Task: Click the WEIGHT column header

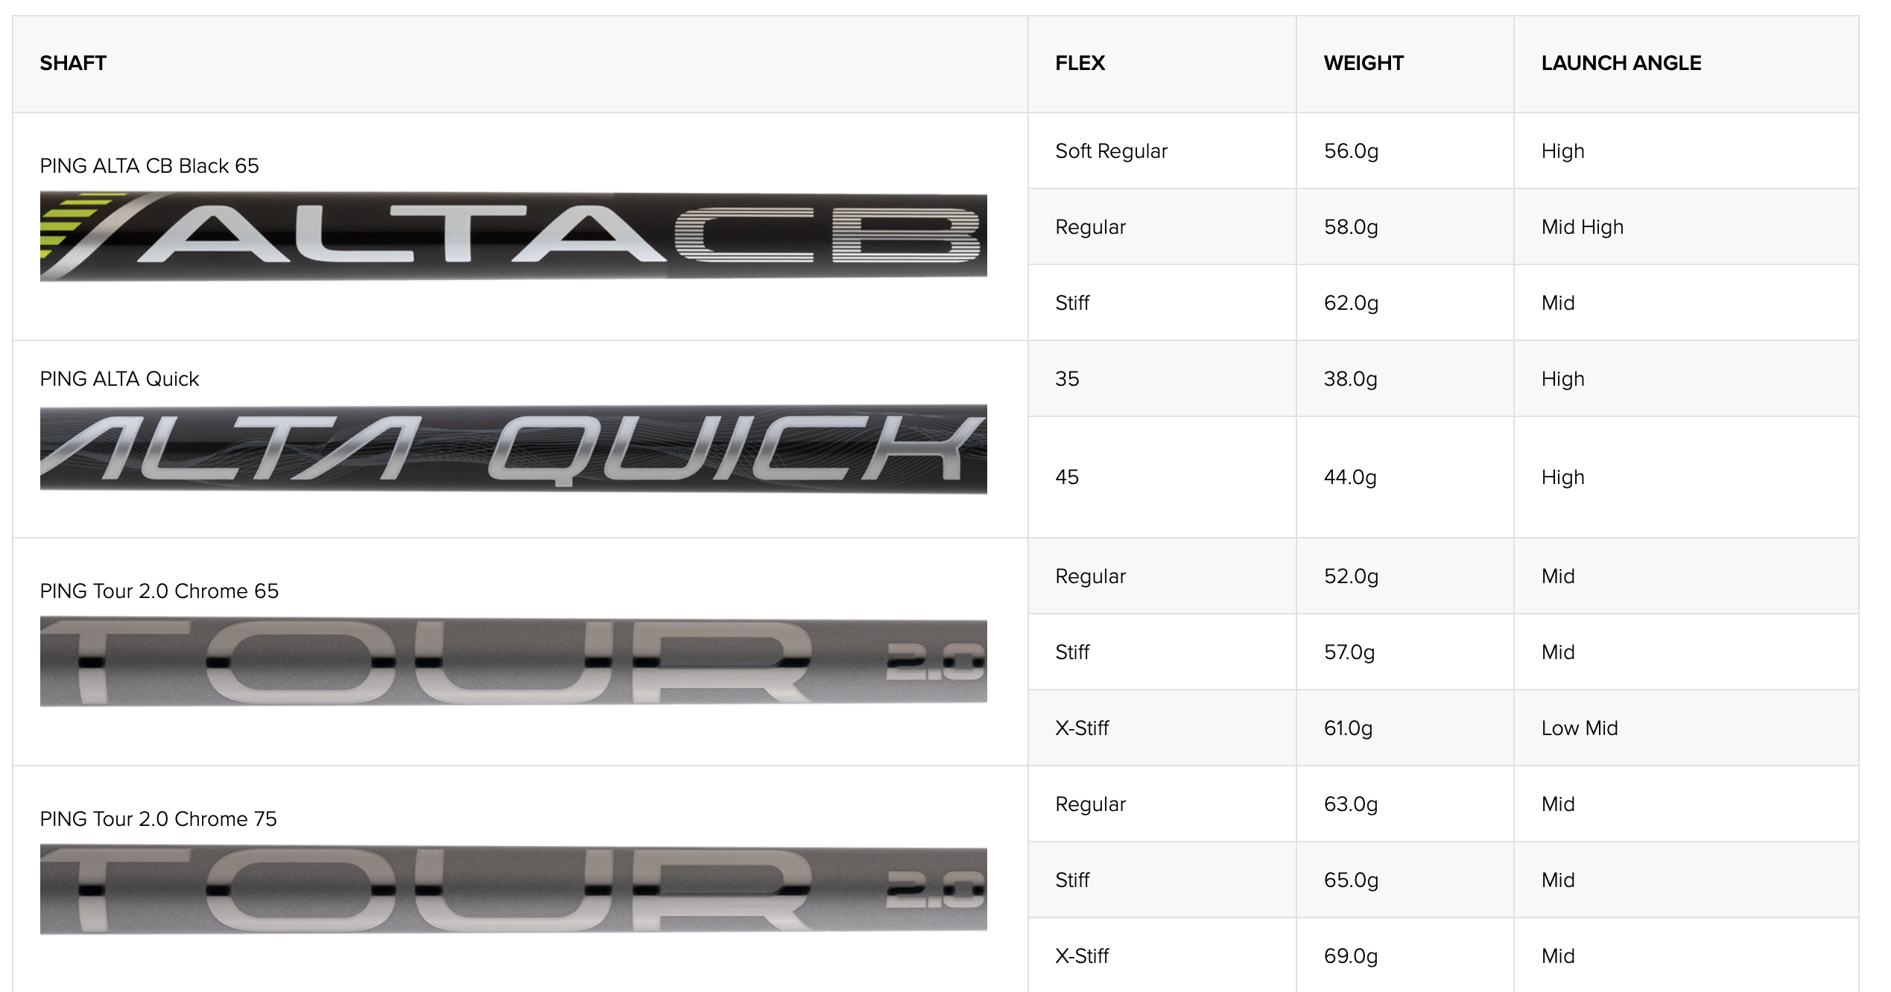Action: (1363, 63)
